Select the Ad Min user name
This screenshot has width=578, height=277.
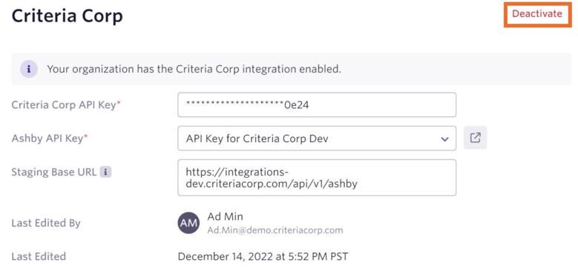(226, 216)
